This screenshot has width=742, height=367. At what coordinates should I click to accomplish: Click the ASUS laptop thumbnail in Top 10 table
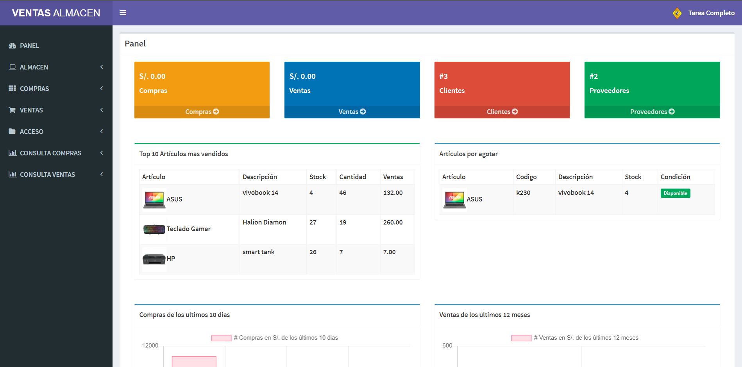[154, 200]
